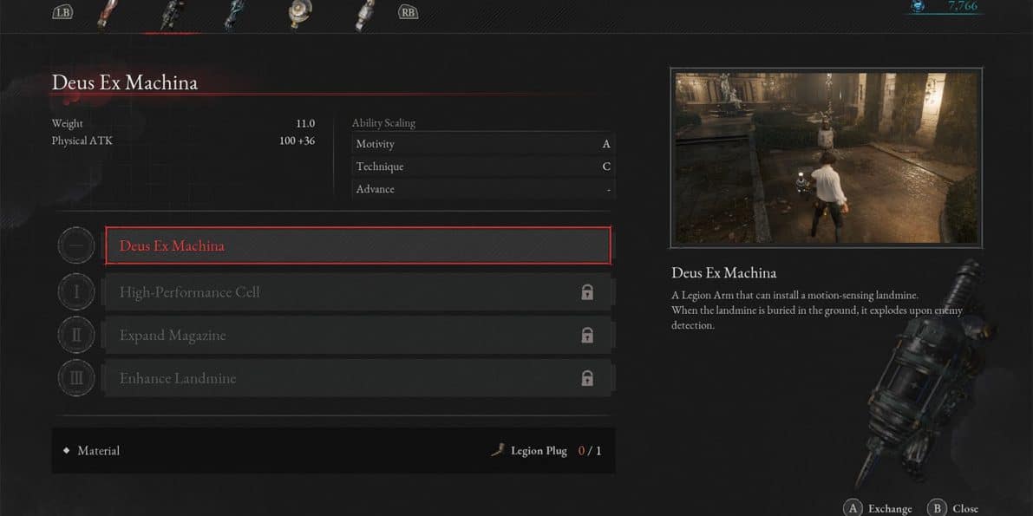Click the Expand Magazine upgrade row
1033x516 pixels.
tap(357, 336)
